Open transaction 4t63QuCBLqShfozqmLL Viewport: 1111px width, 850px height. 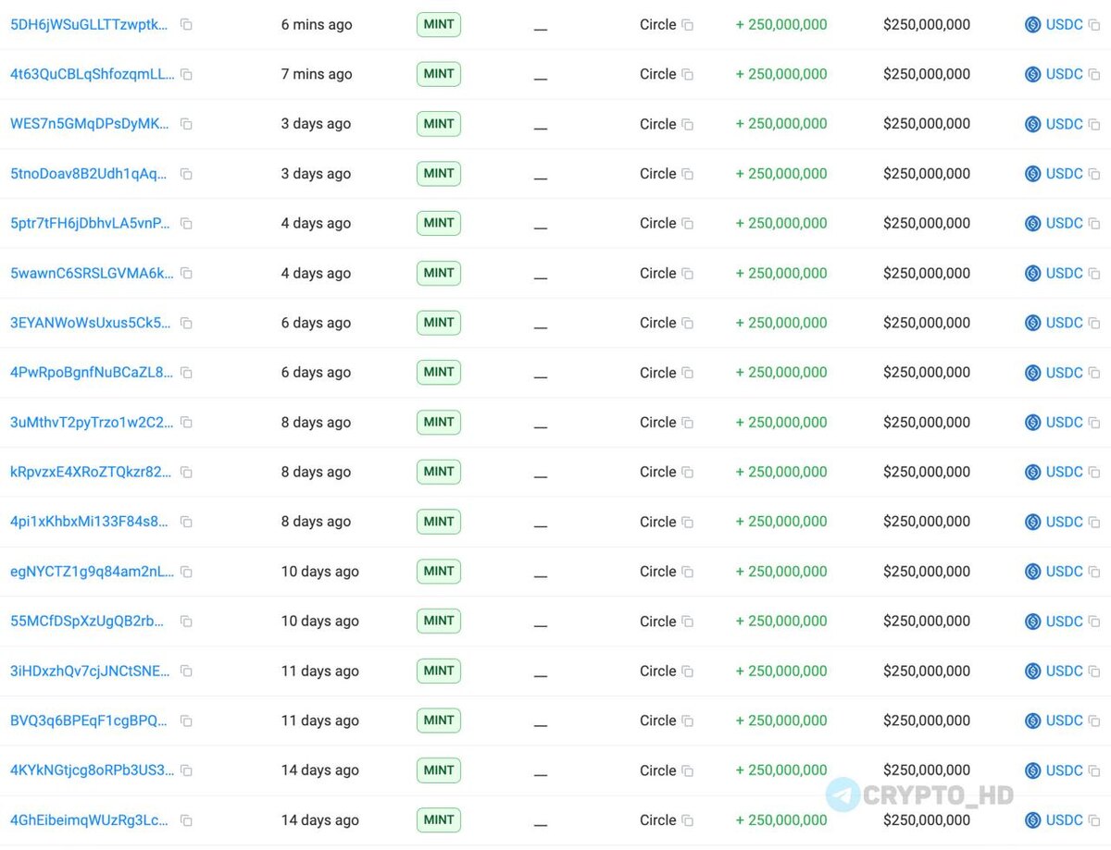pos(93,74)
